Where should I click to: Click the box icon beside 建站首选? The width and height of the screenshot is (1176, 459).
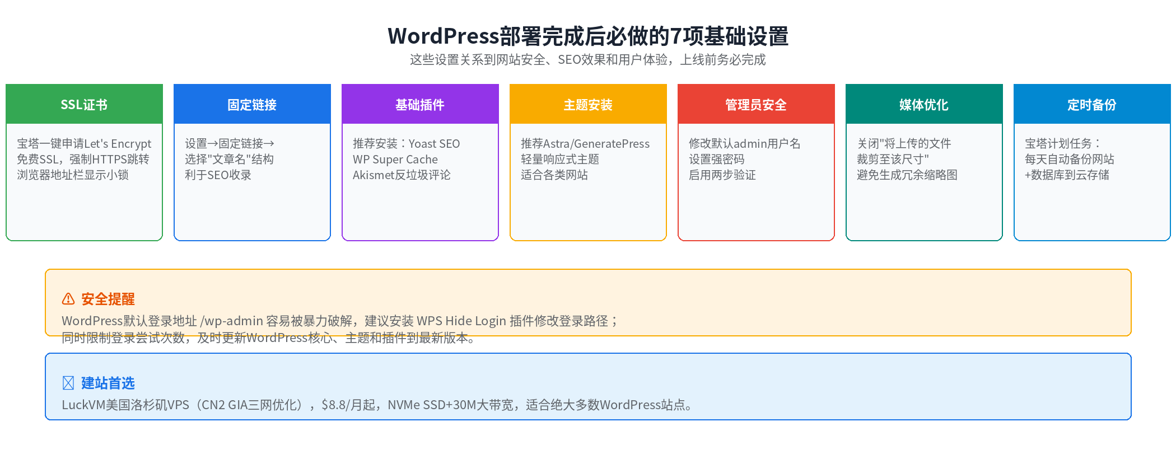point(68,383)
